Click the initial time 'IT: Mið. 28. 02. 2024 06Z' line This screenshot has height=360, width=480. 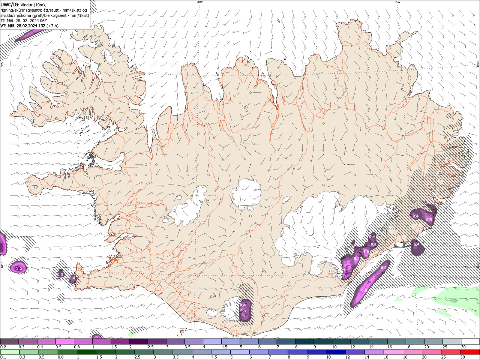[x=23, y=21]
